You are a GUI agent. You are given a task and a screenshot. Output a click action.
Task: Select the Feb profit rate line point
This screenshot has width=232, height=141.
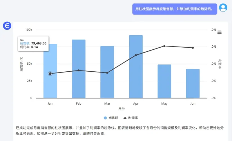click(x=79, y=70)
